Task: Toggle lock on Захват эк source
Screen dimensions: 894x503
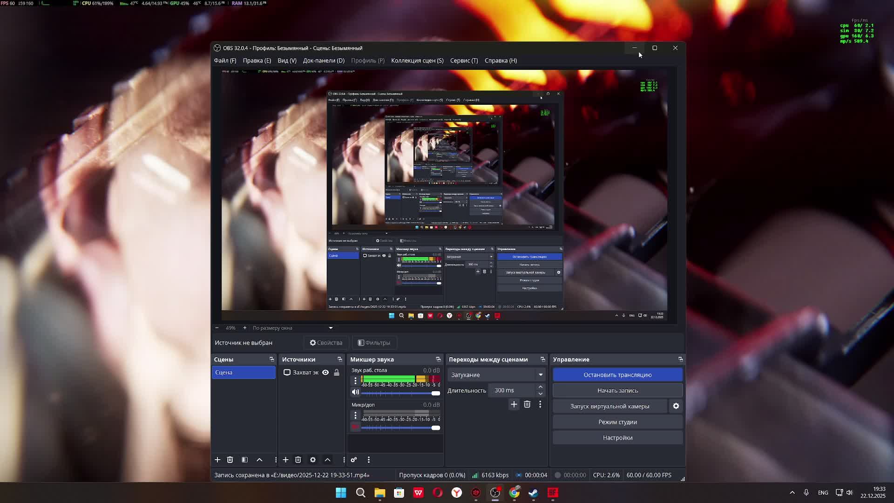Action: pyautogui.click(x=337, y=373)
